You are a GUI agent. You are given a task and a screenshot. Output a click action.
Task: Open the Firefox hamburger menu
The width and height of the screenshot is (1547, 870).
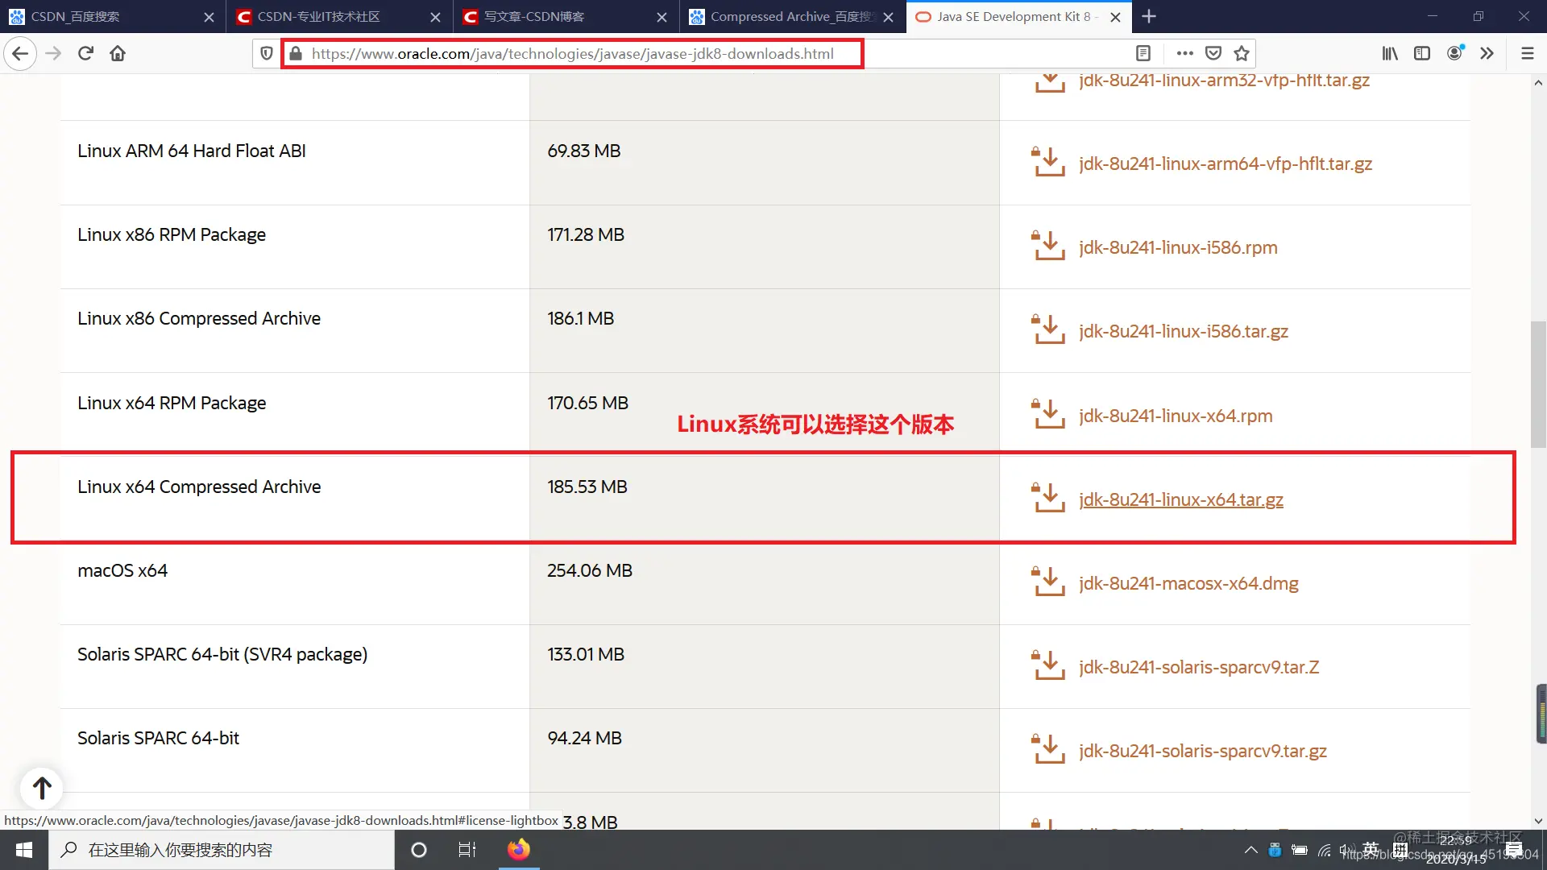click(1527, 54)
